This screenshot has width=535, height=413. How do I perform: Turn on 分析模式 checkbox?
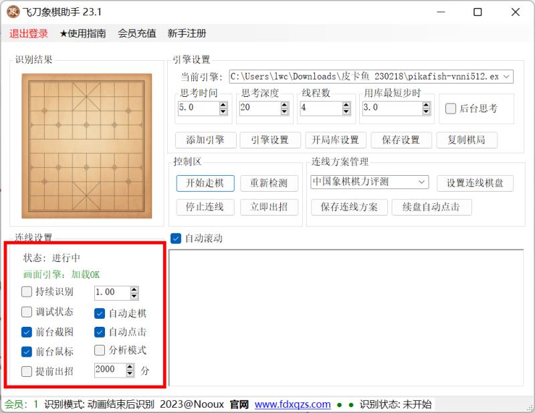click(x=100, y=350)
